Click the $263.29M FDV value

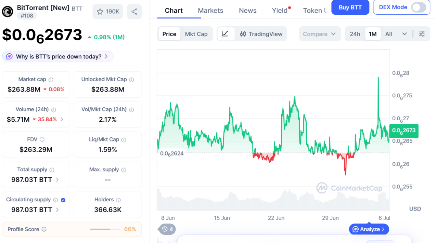pyautogui.click(x=36, y=149)
